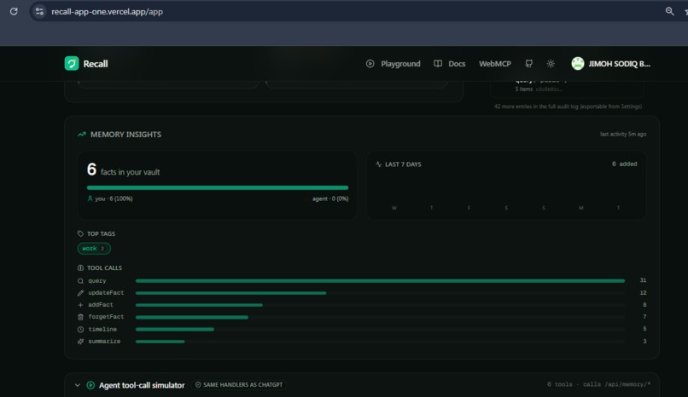688x397 pixels.
Task: Click the vault facts progress bar
Action: click(x=218, y=187)
